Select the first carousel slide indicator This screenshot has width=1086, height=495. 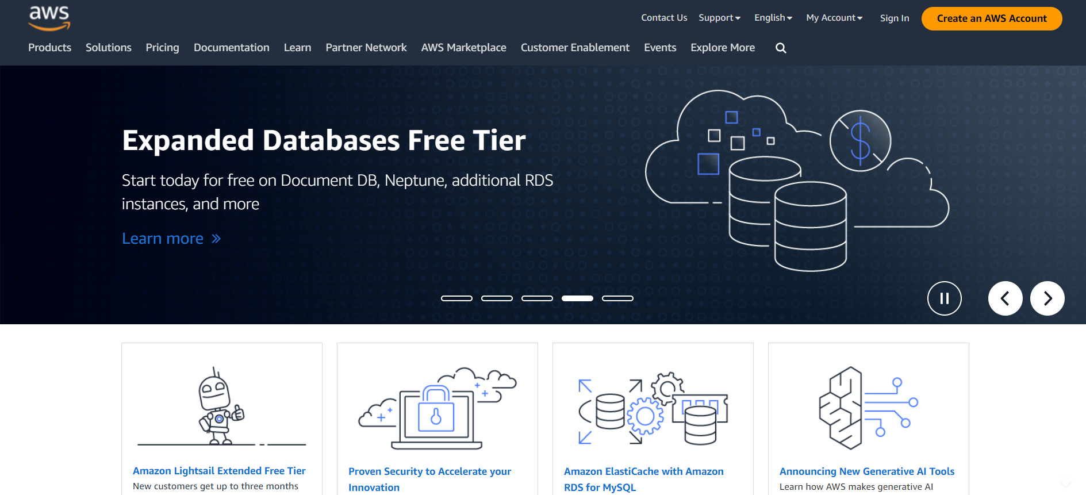pyautogui.click(x=456, y=298)
